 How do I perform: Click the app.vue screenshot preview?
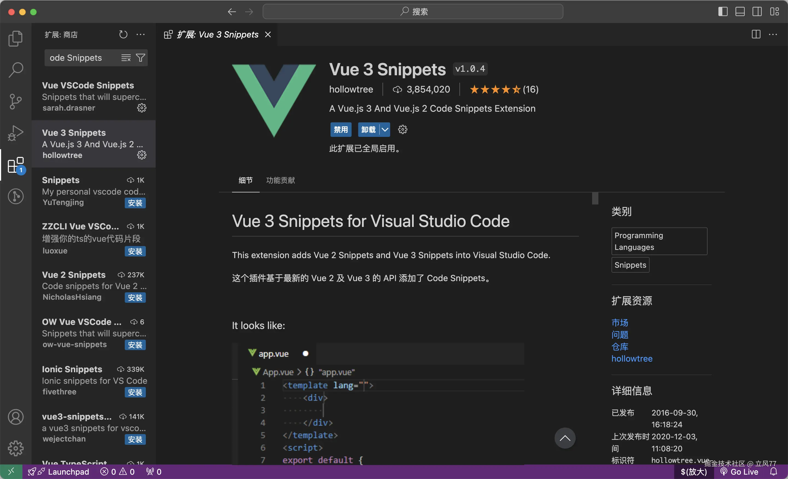click(x=378, y=404)
